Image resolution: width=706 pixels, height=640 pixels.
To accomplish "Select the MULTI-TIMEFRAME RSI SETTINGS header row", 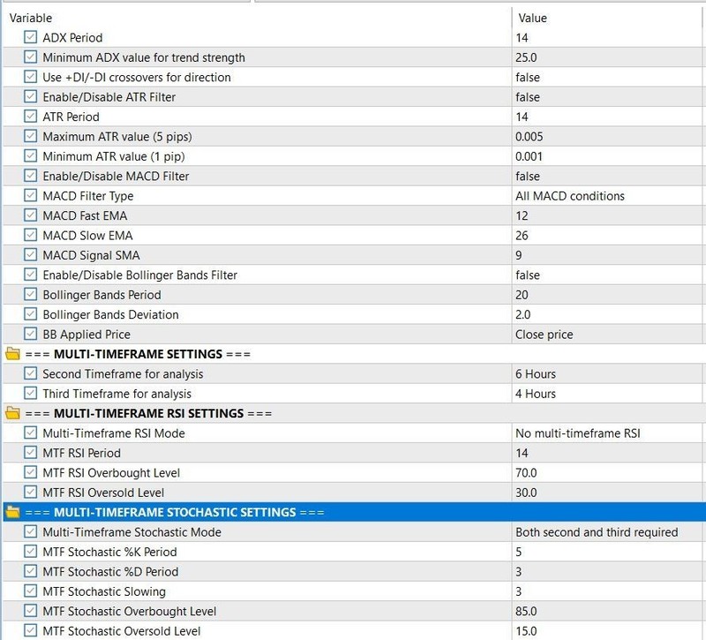I will click(x=355, y=413).
